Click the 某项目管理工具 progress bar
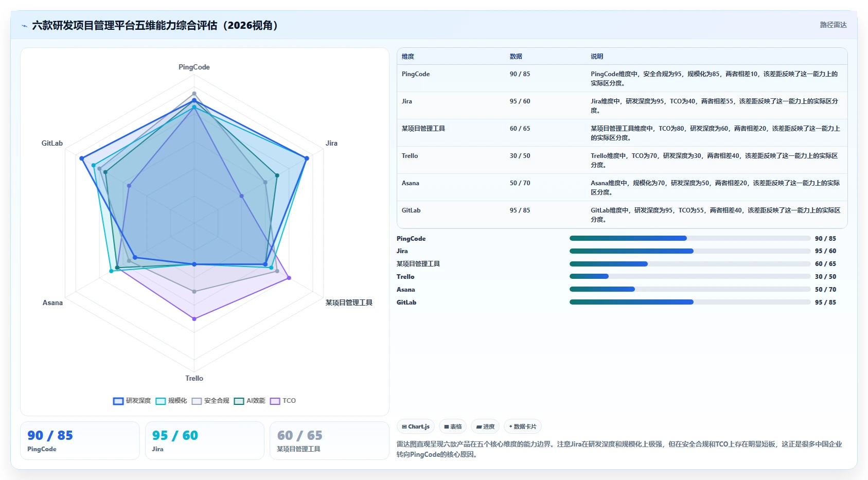Screen dimensions: 868x480 click(x=690, y=264)
